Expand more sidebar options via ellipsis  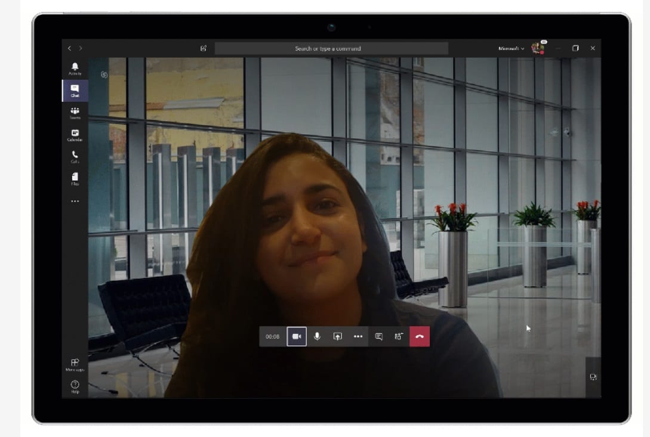[75, 201]
